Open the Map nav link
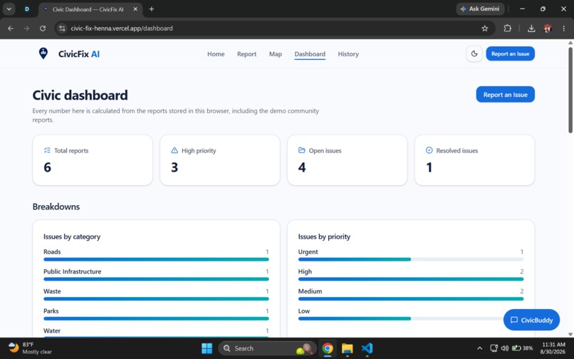The image size is (574, 359). (276, 54)
